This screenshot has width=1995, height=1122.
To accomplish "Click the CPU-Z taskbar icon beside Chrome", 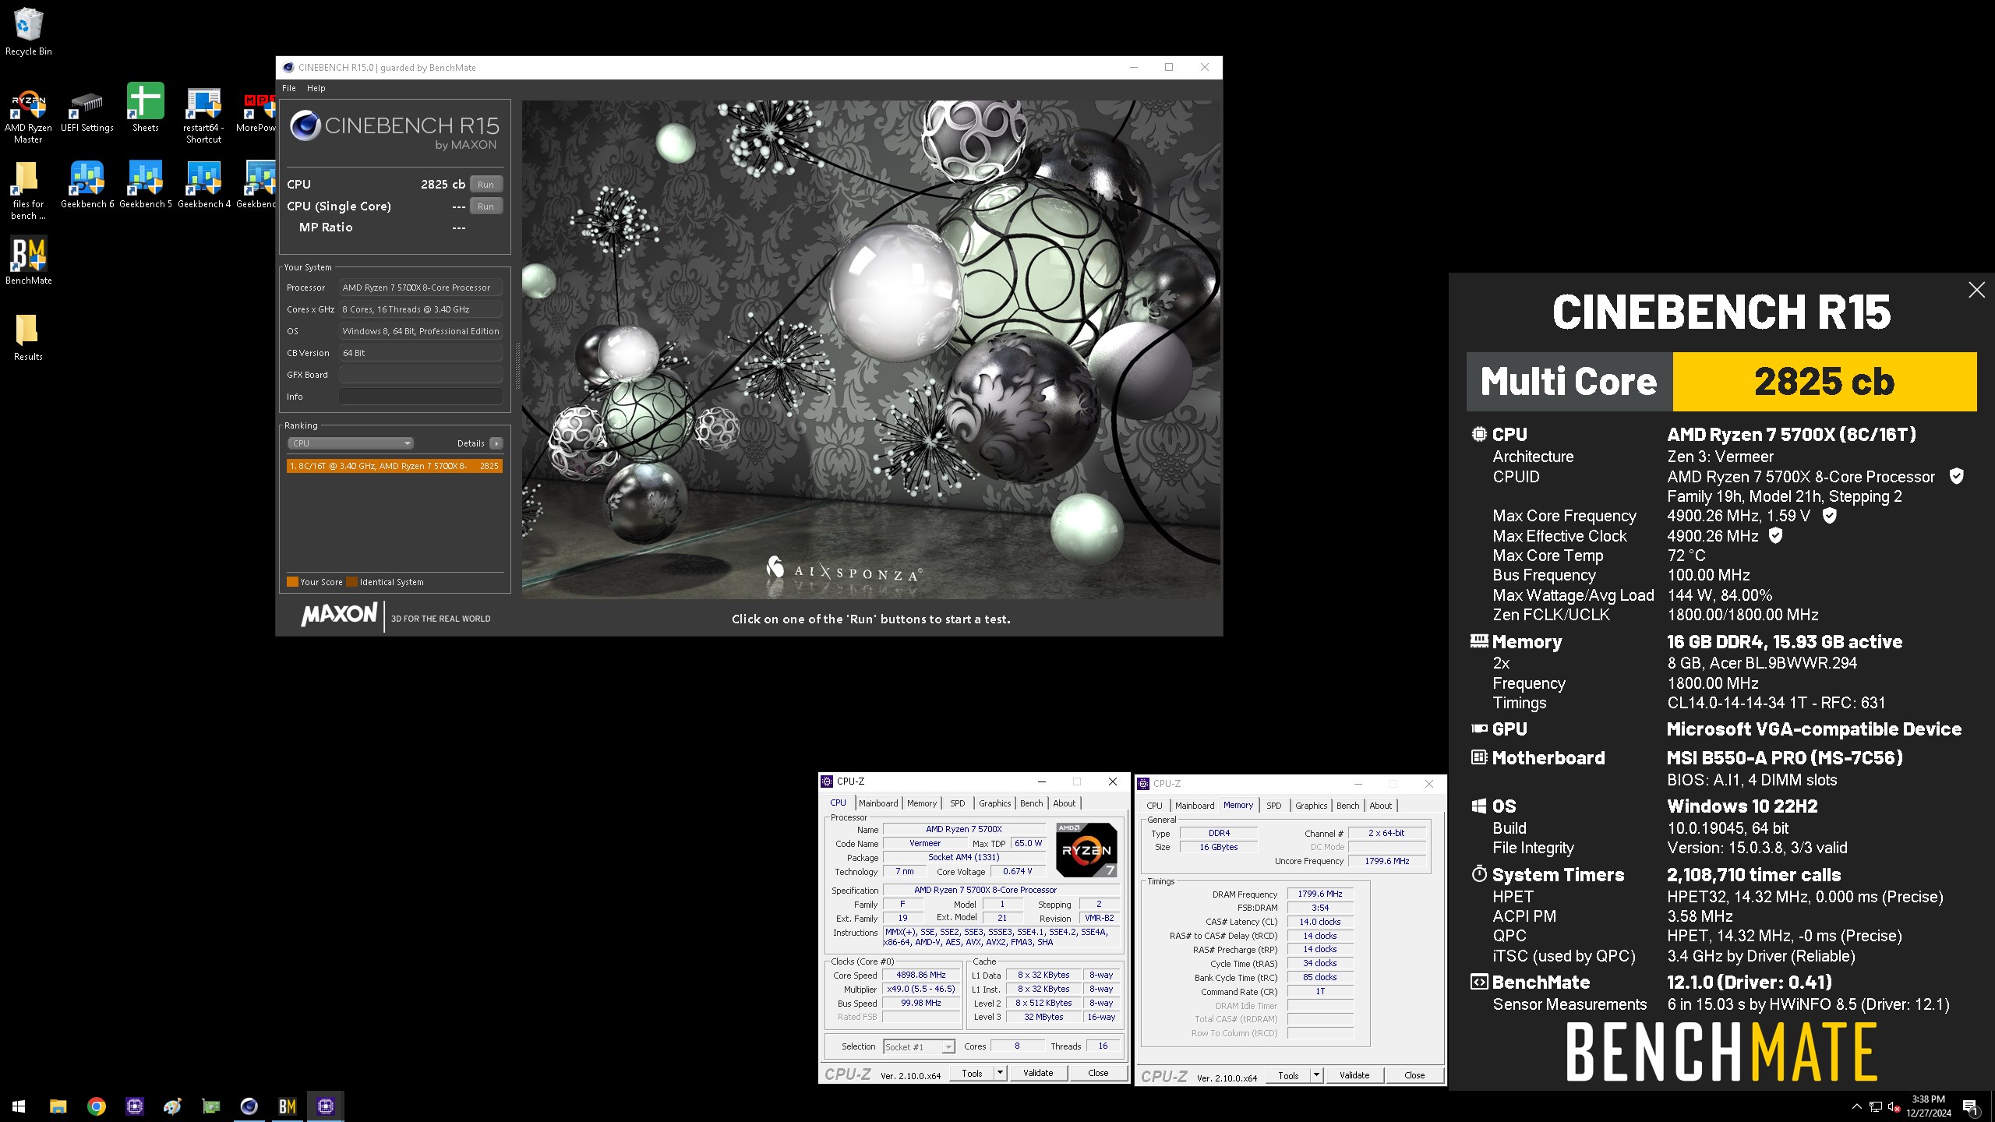I will pyautogui.click(x=135, y=1106).
